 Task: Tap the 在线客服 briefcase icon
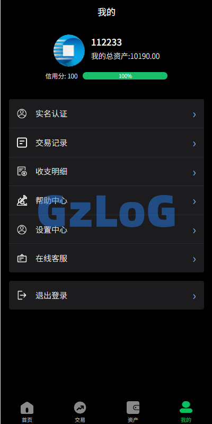[x=22, y=259]
